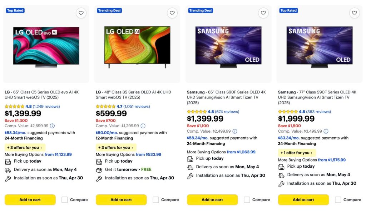Image resolution: width=366 pixels, height=214 pixels.
Task: Expand "+ 3 offers for you" on LG B5
Action: (116, 148)
